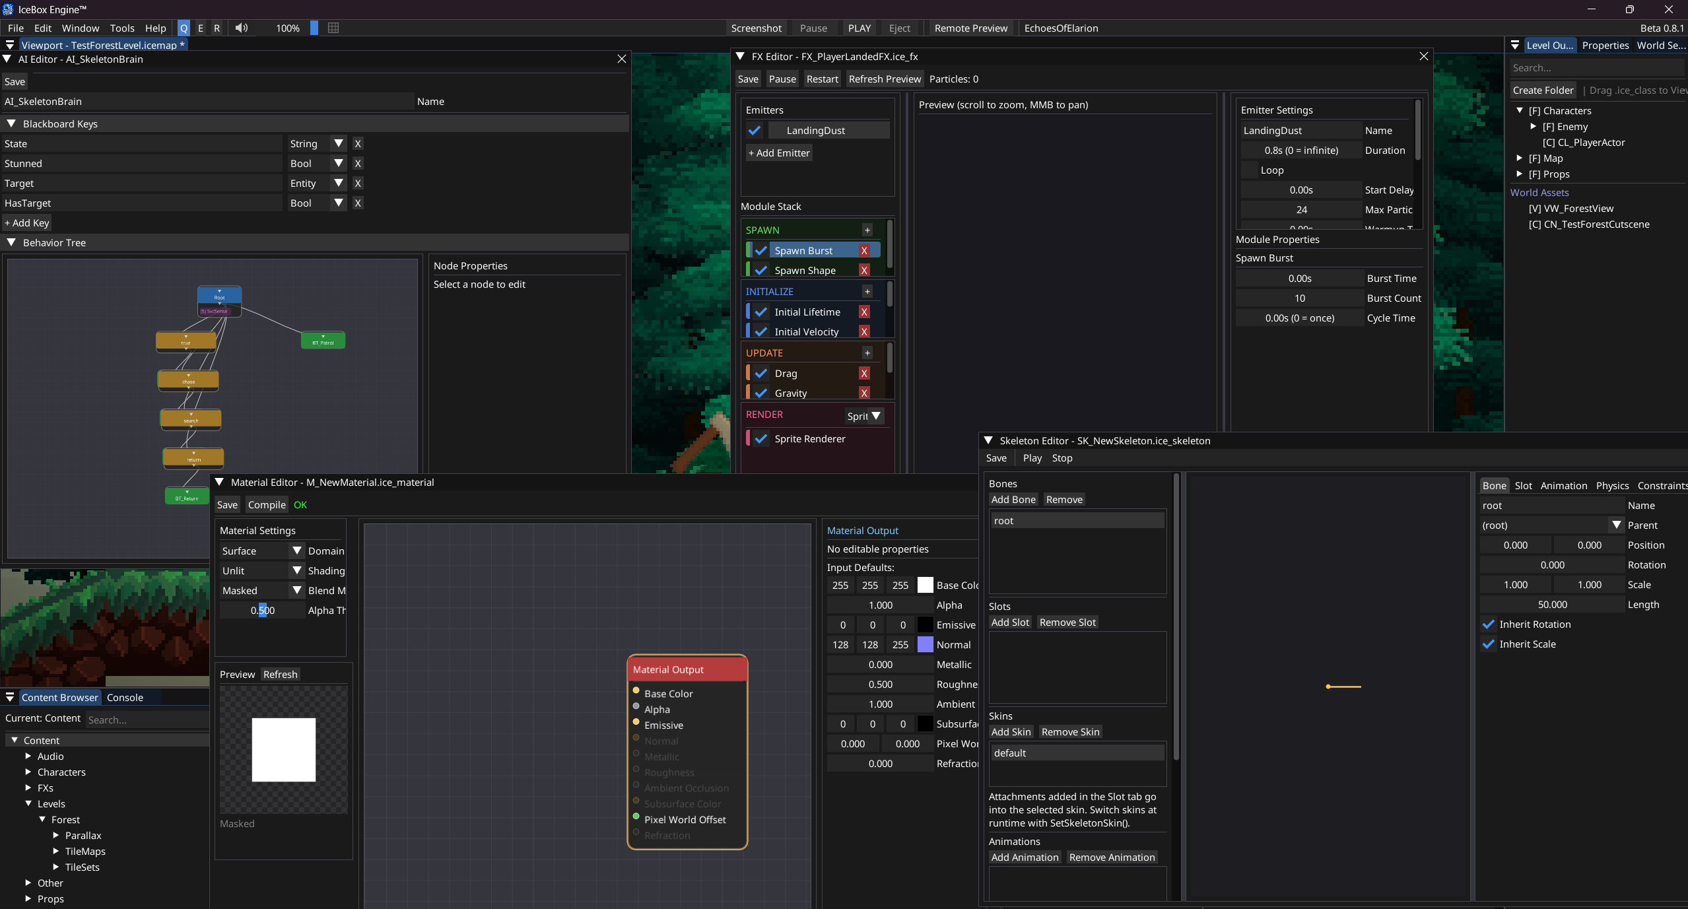1688x909 pixels.
Task: Delete the Target blackboard key
Action: coord(358,184)
